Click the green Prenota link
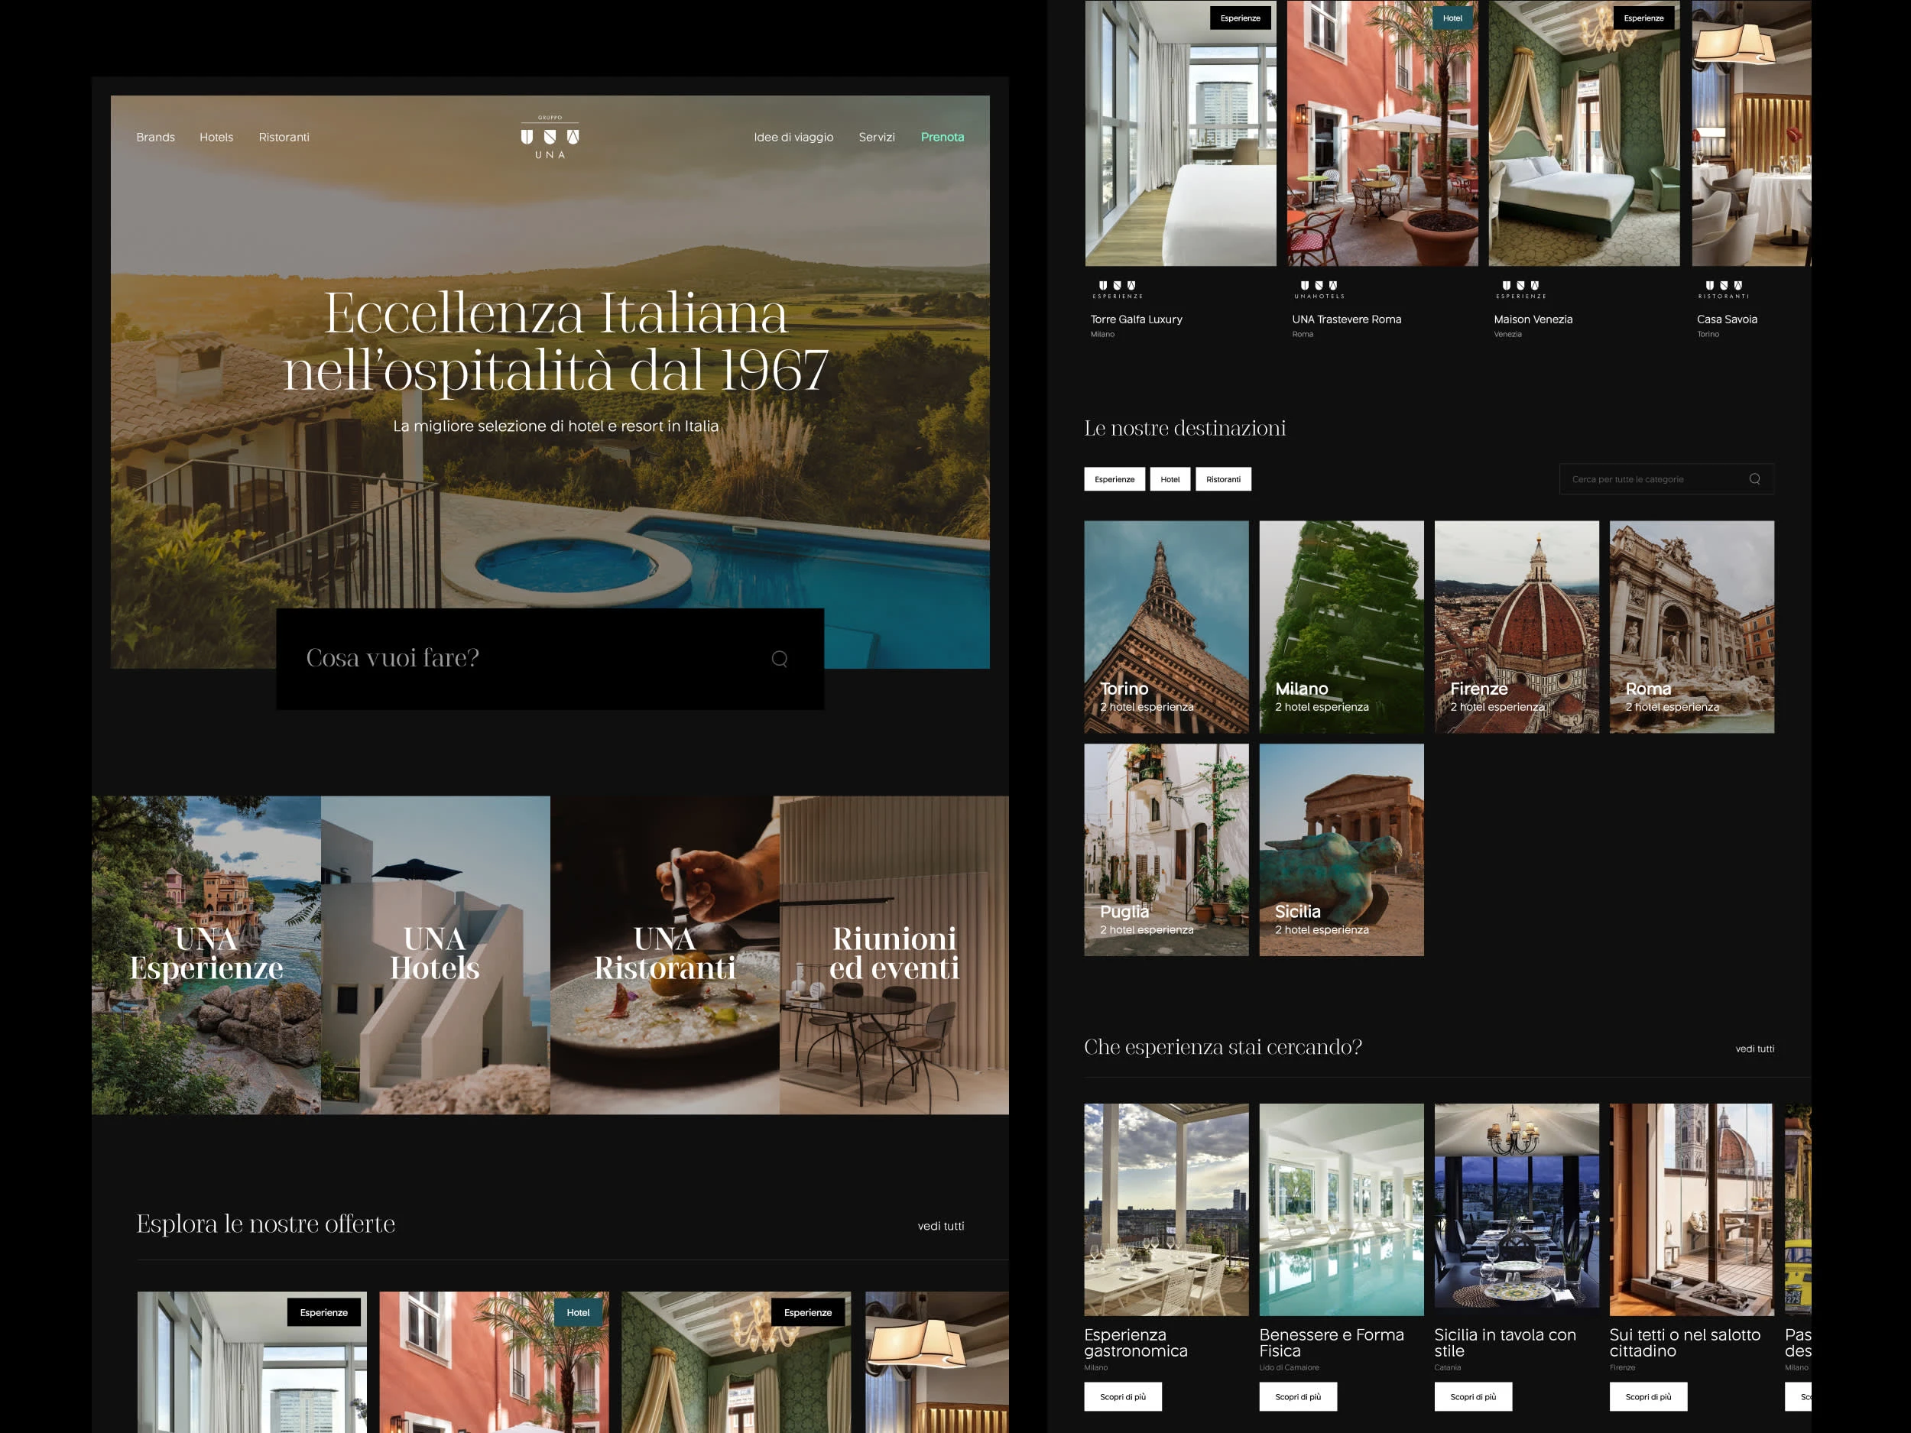 point(942,138)
